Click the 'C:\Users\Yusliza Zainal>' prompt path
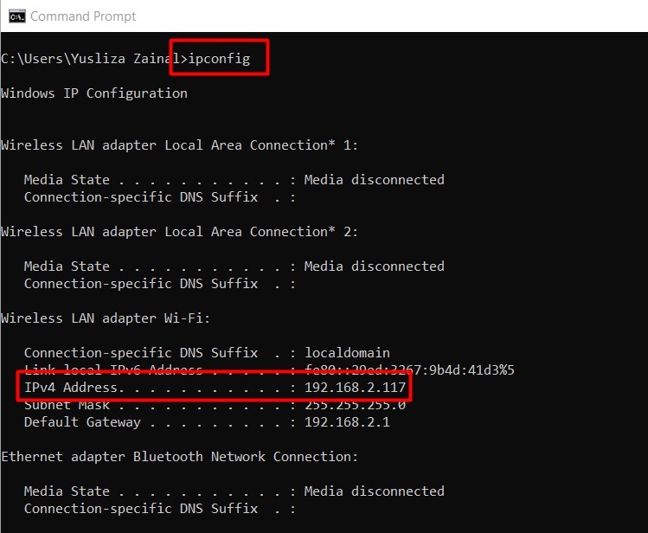The width and height of the screenshot is (648, 533). pyautogui.click(x=94, y=59)
